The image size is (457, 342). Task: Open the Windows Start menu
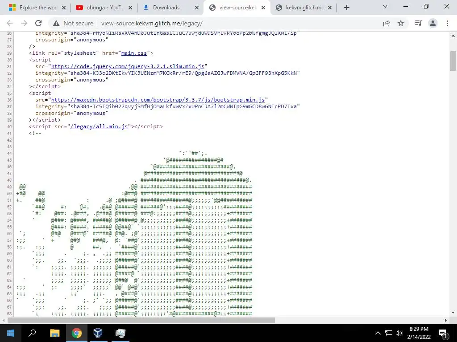11,333
